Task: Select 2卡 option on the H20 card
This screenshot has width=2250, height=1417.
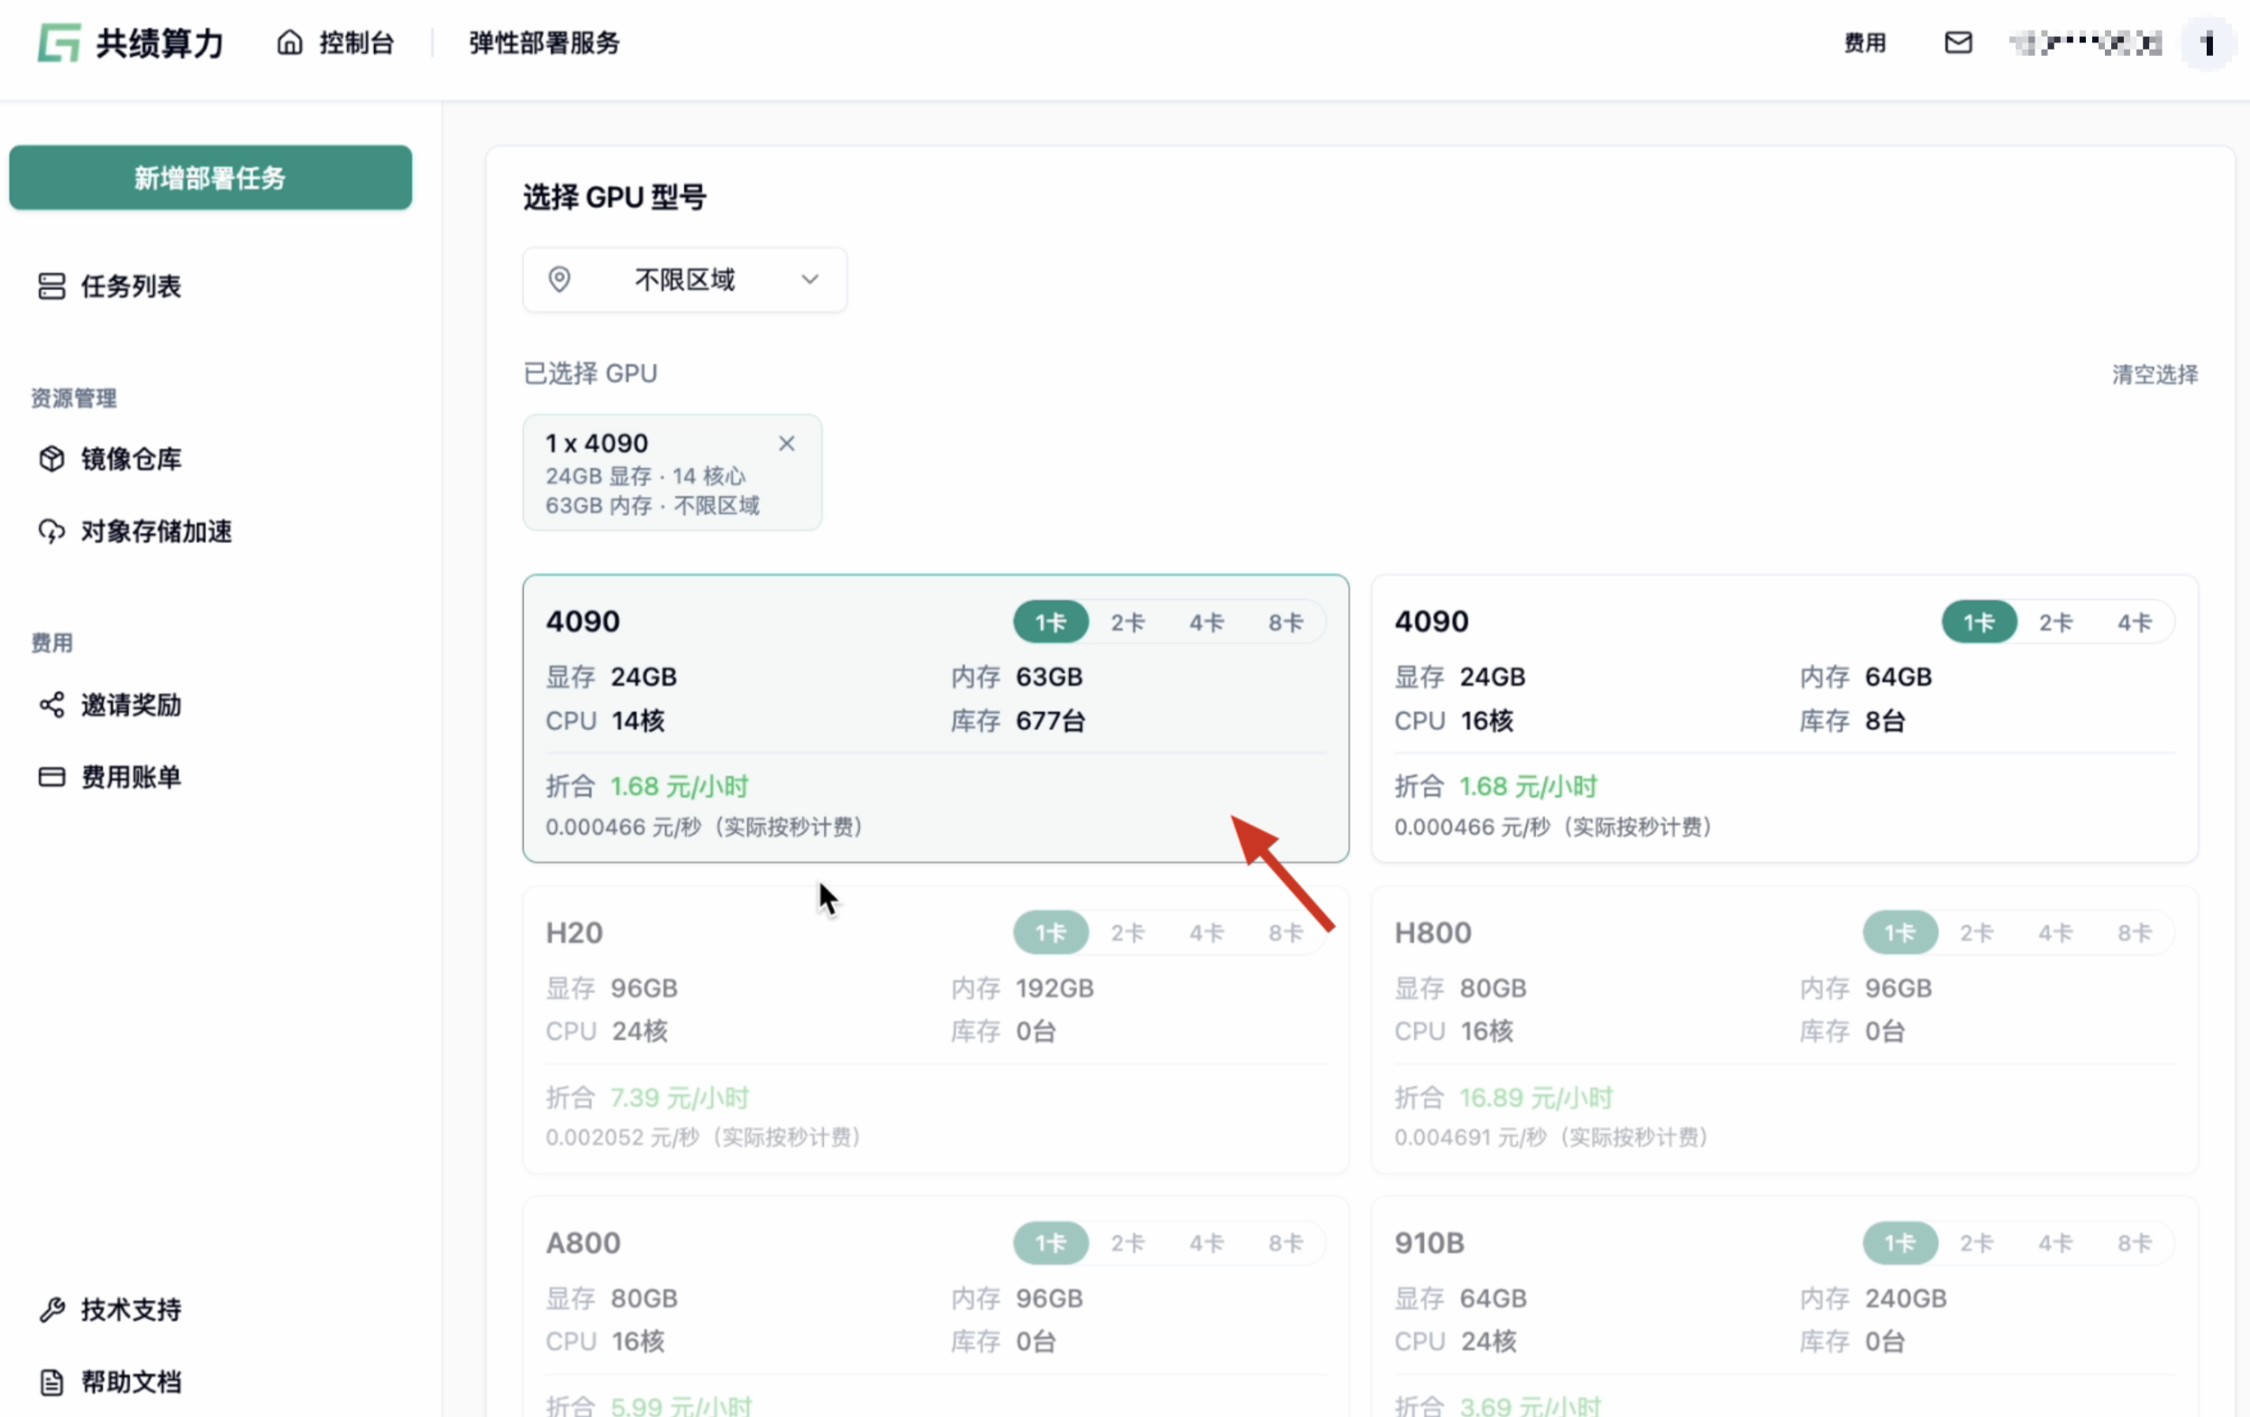Action: pyautogui.click(x=1128, y=932)
